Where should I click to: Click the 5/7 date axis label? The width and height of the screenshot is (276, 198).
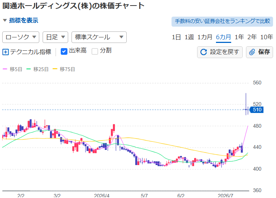point(144,195)
